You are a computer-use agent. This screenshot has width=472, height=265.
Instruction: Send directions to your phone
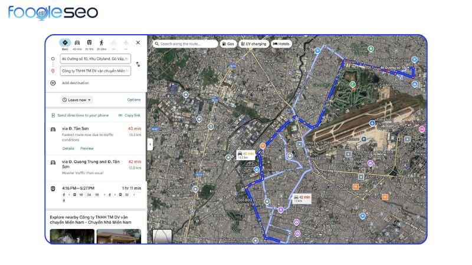tap(79, 115)
